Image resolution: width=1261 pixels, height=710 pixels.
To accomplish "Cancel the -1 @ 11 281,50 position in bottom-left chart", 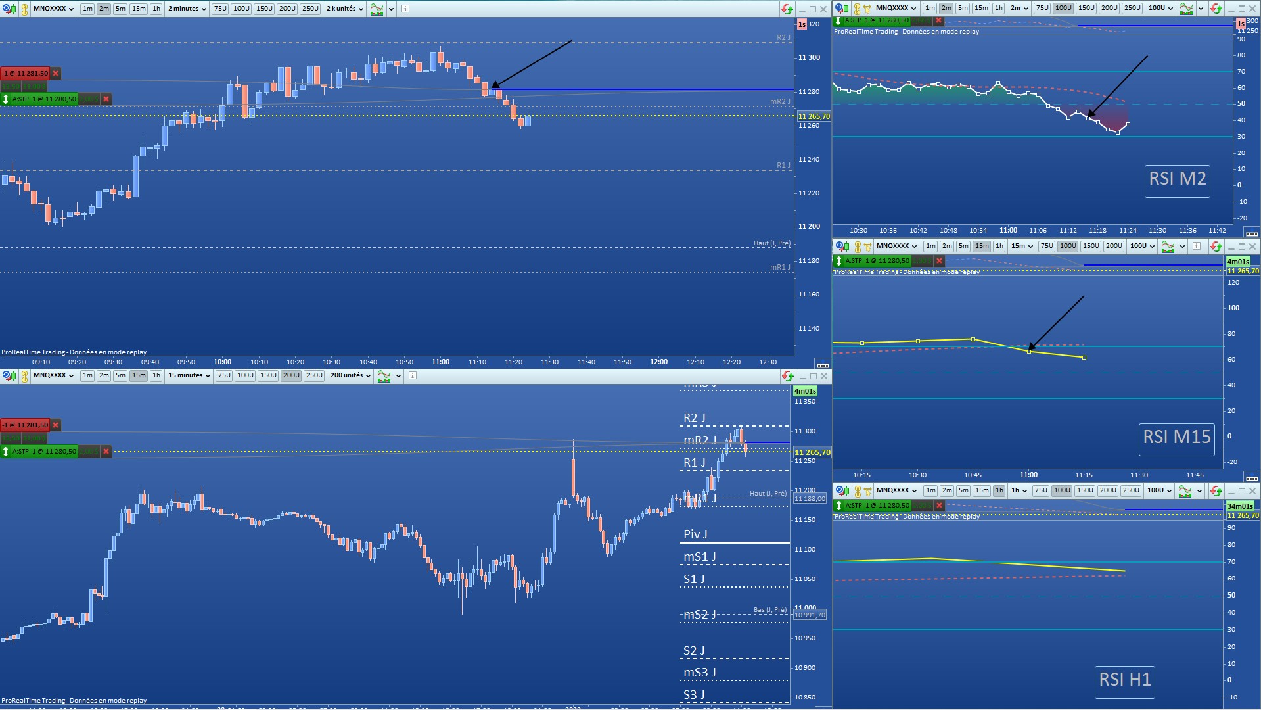I will [x=56, y=425].
